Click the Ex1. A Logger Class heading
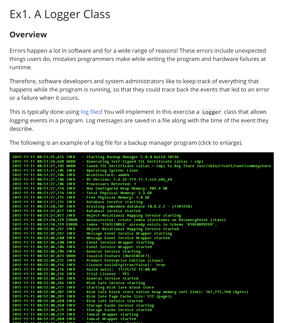The width and height of the screenshot is (290, 323). tap(60, 14)
